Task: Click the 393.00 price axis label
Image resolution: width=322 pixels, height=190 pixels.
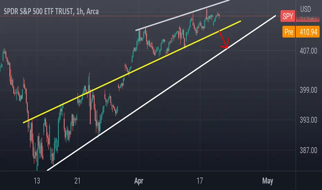Action: [308, 120]
